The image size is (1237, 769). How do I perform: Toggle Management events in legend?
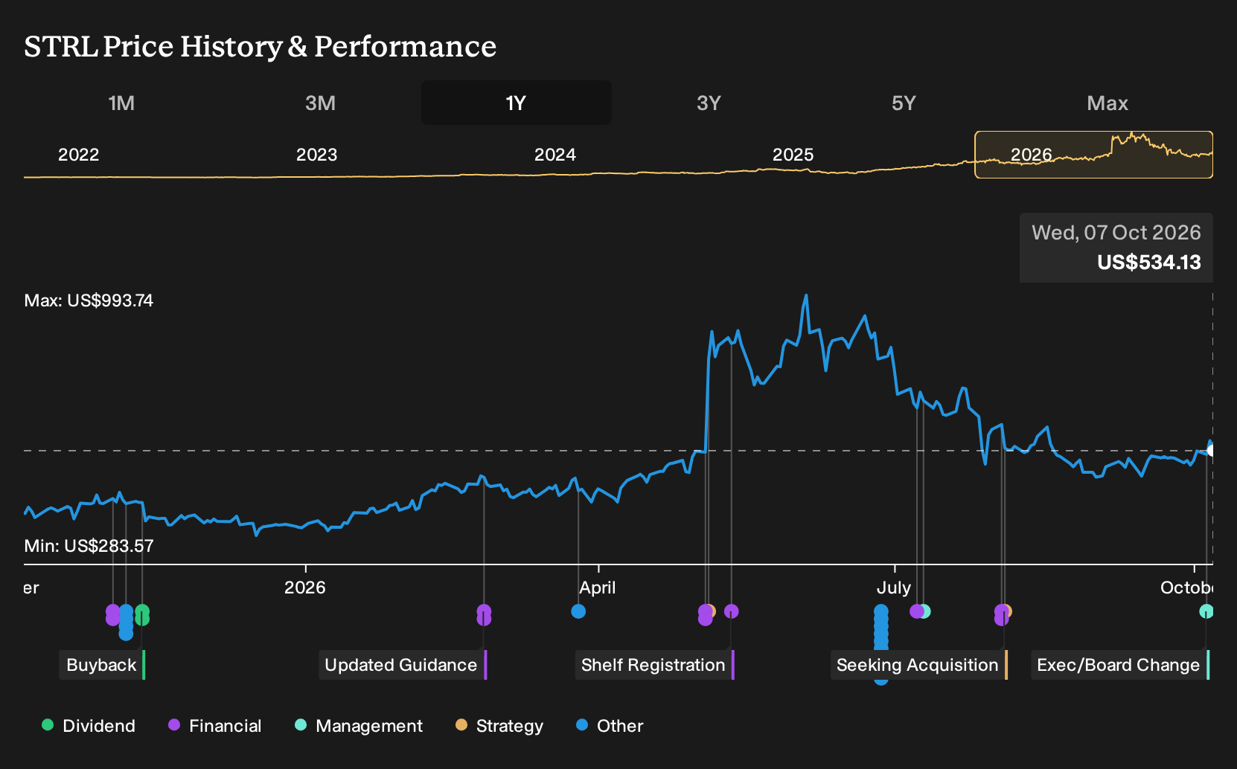359,726
